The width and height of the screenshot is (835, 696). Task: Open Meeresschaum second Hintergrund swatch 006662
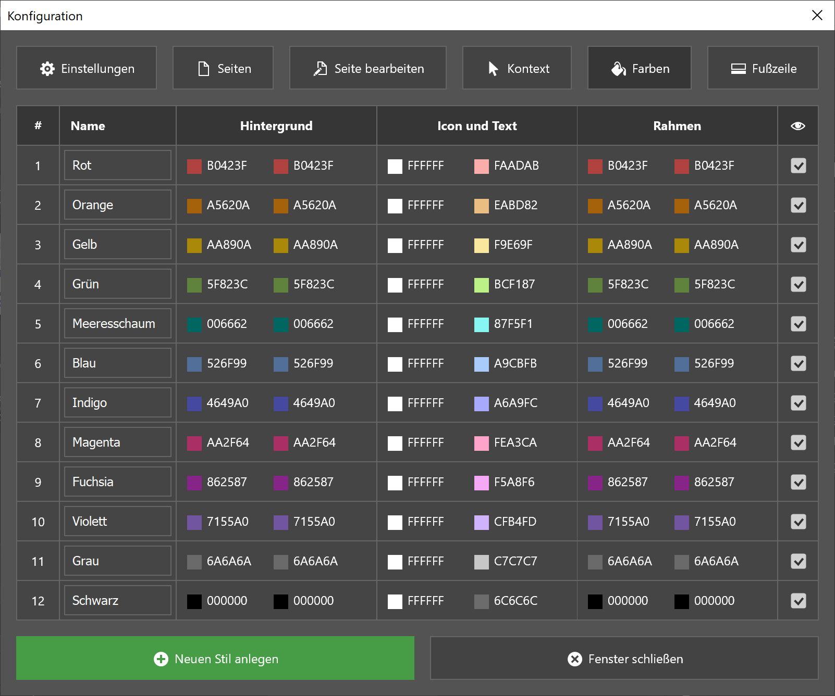[281, 325]
